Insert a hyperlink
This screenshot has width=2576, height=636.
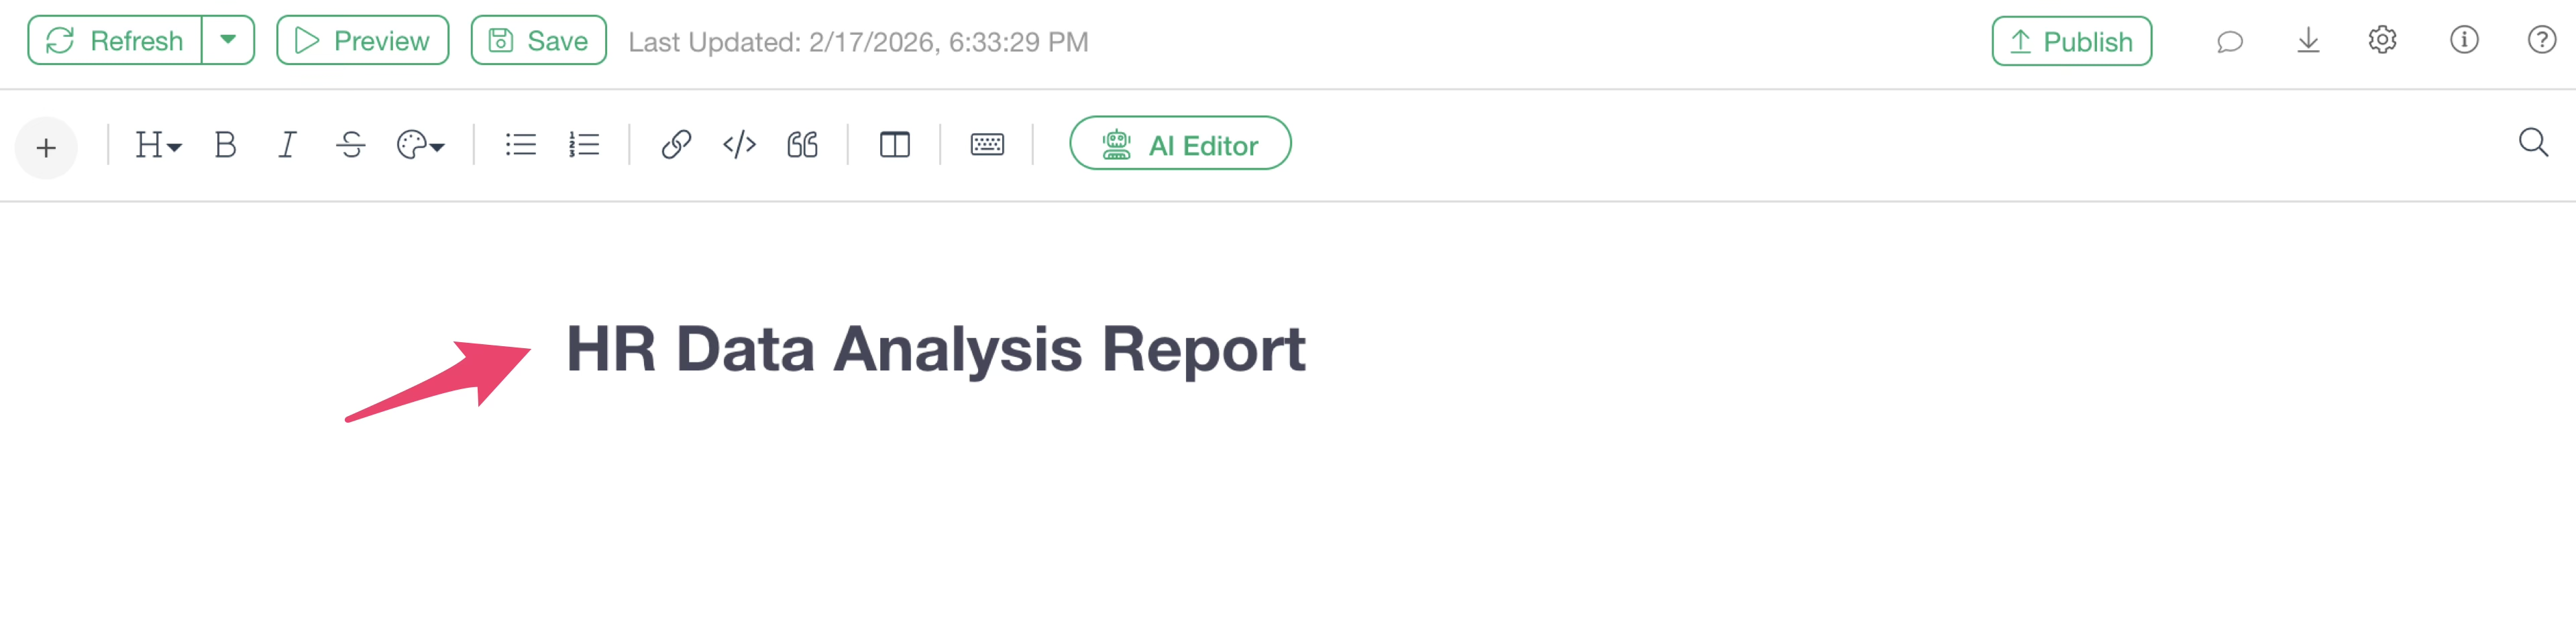[x=676, y=145]
